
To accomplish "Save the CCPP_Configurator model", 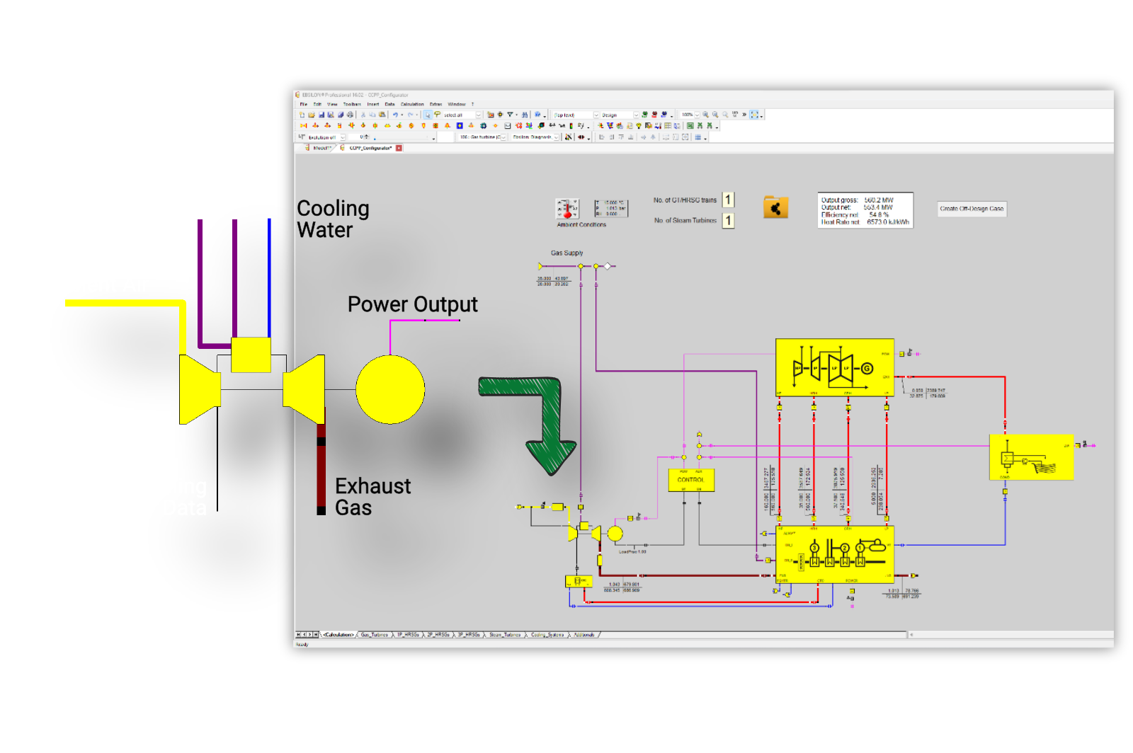I will click(x=321, y=114).
